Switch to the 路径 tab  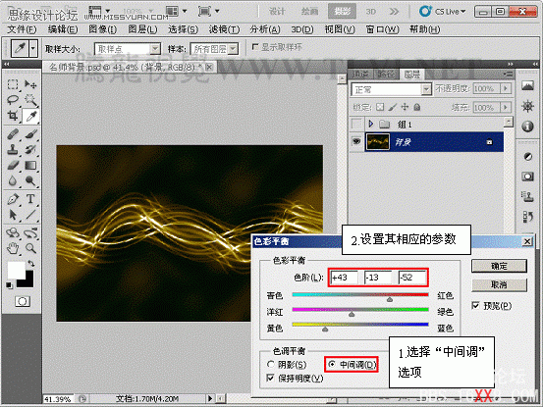386,74
